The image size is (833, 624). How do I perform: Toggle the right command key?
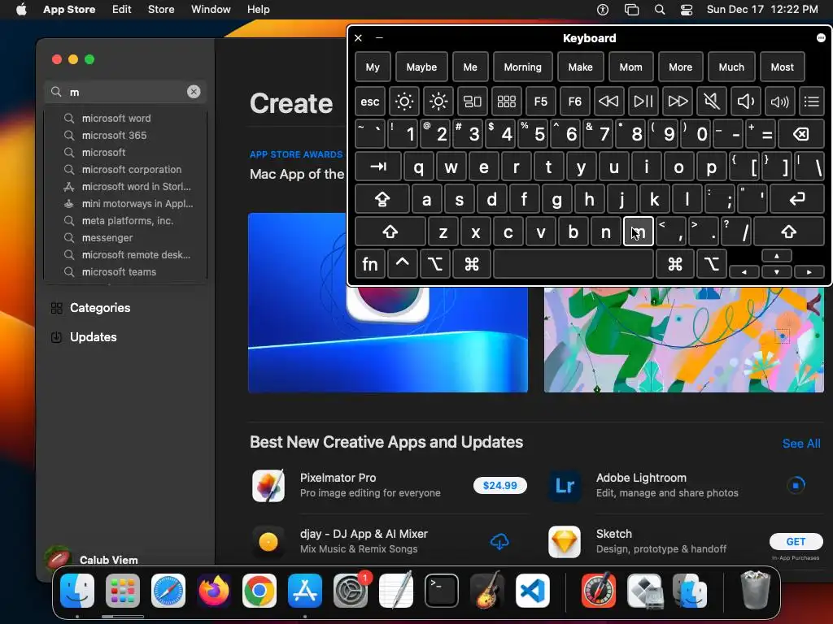click(675, 264)
